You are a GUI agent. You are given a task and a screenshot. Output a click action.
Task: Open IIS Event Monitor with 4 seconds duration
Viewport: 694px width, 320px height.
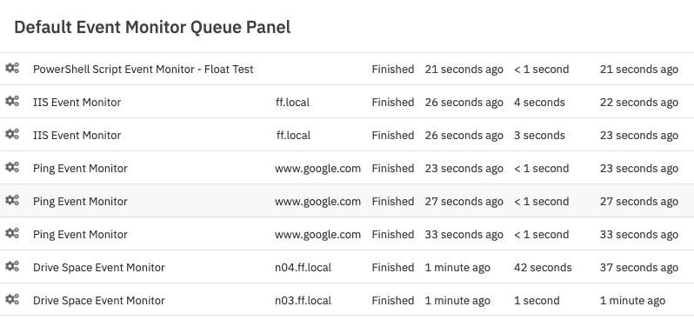click(x=77, y=103)
